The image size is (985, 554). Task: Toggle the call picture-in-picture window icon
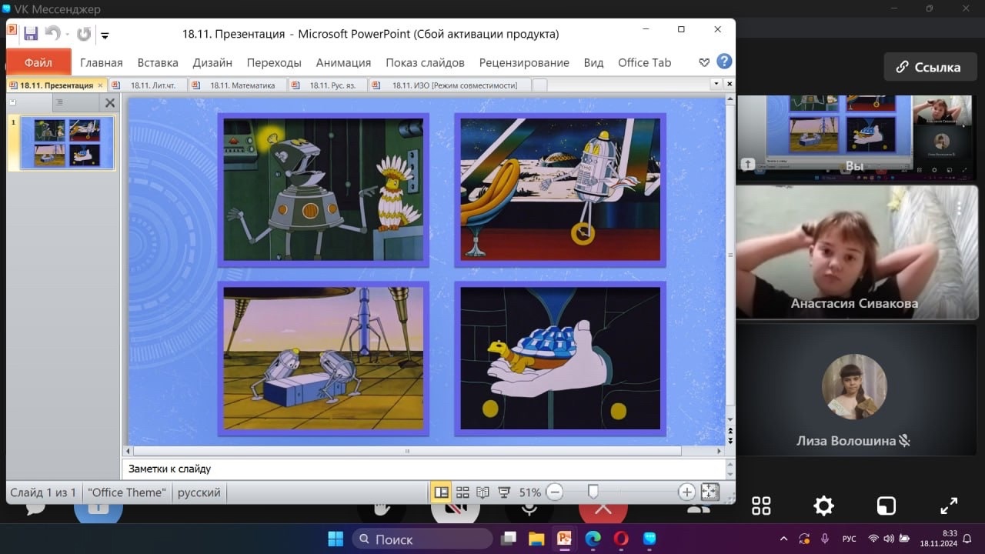(x=886, y=506)
